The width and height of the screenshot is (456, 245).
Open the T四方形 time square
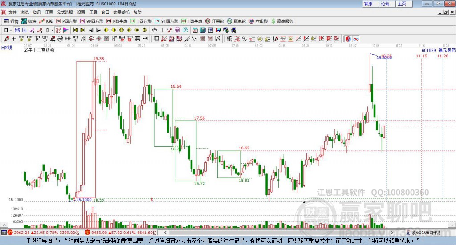pos(141,21)
